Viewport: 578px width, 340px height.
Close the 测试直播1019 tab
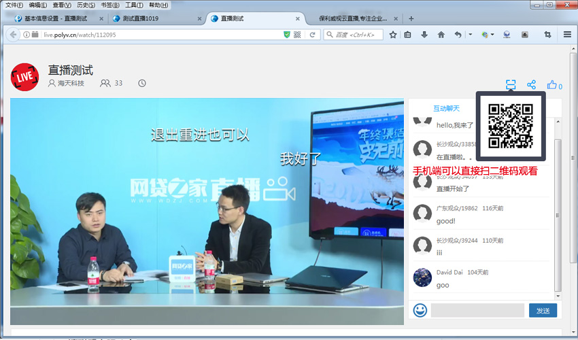click(x=199, y=18)
